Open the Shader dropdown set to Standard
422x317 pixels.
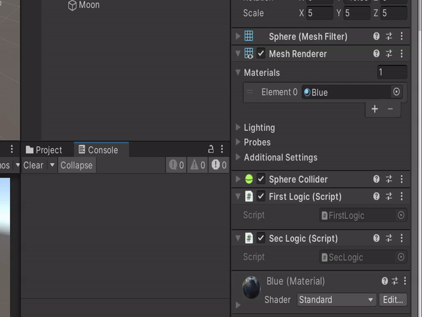click(337, 299)
